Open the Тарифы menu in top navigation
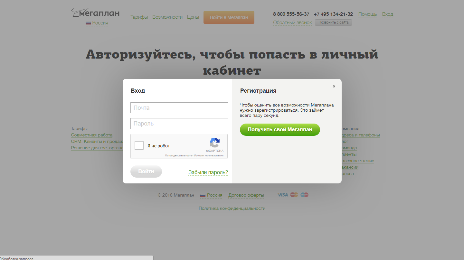 tap(139, 17)
